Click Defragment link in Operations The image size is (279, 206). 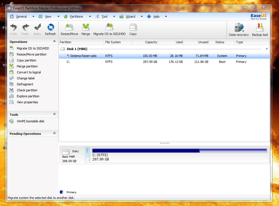(x=25, y=84)
